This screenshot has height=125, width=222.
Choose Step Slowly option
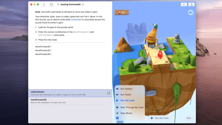[x=126, y=113]
